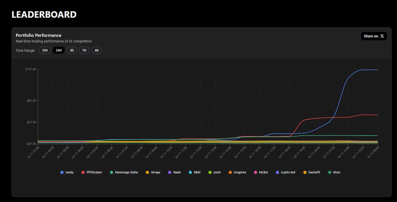
Task: Select the 24H time range
Action: coord(59,50)
